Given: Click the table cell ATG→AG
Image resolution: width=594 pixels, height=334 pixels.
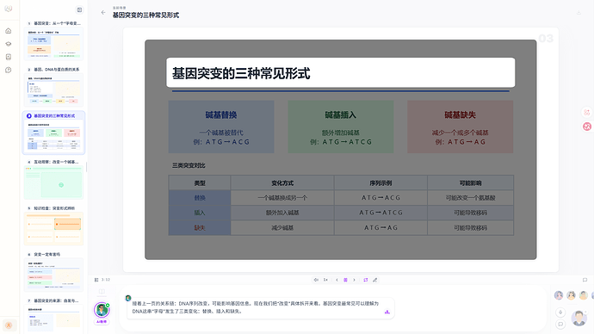Looking at the screenshot, I should [x=381, y=228].
